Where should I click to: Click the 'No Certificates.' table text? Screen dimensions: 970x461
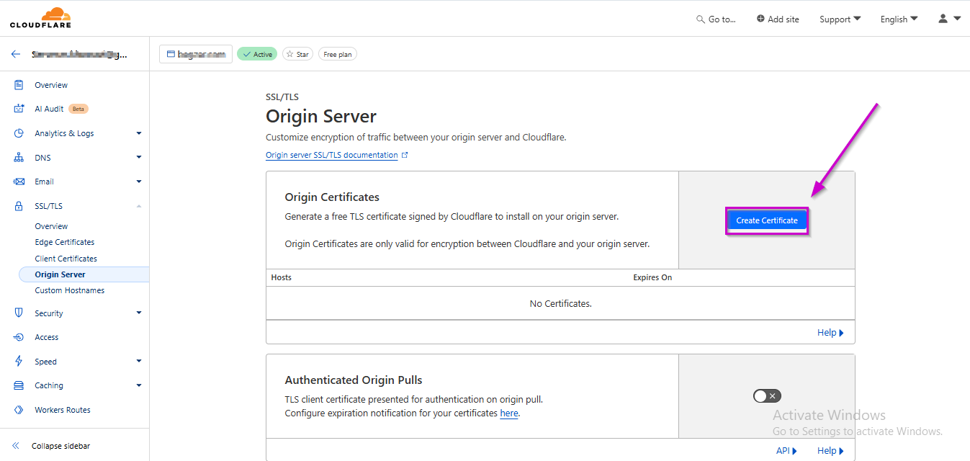tap(560, 304)
